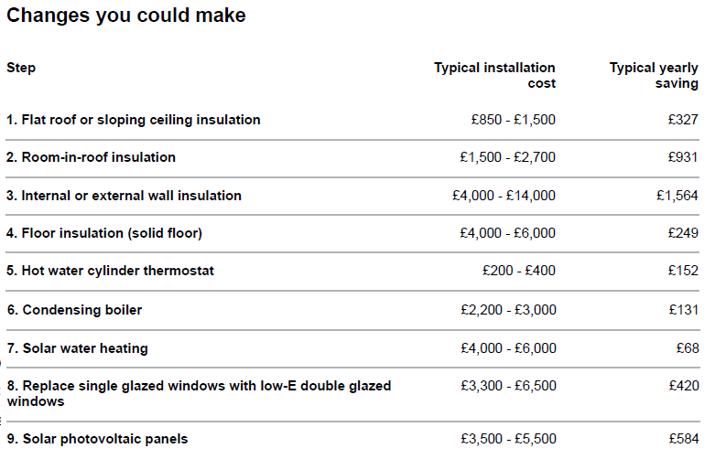Click the "Step" column header
Screen dimensions: 715x459
(x=21, y=68)
